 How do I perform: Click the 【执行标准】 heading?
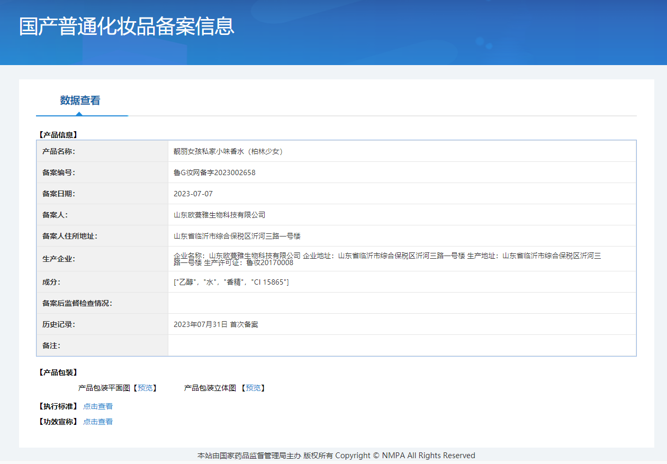click(58, 406)
